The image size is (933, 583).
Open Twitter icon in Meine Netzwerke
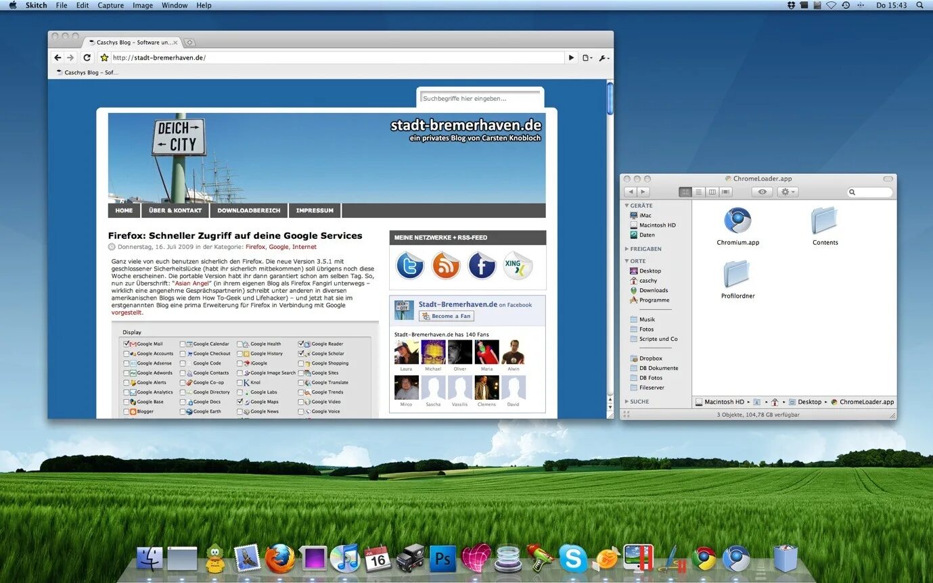(x=410, y=265)
